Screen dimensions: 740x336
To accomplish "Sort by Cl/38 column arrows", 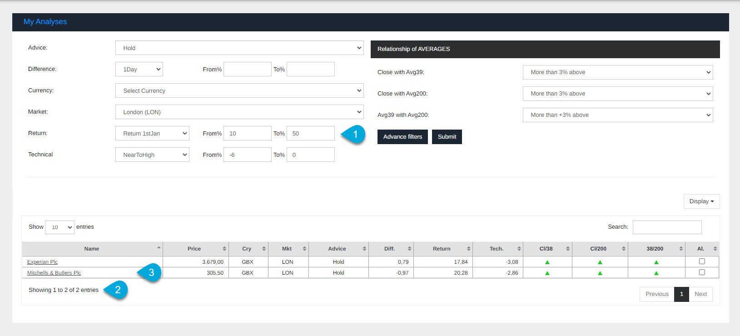I will click(x=568, y=249).
